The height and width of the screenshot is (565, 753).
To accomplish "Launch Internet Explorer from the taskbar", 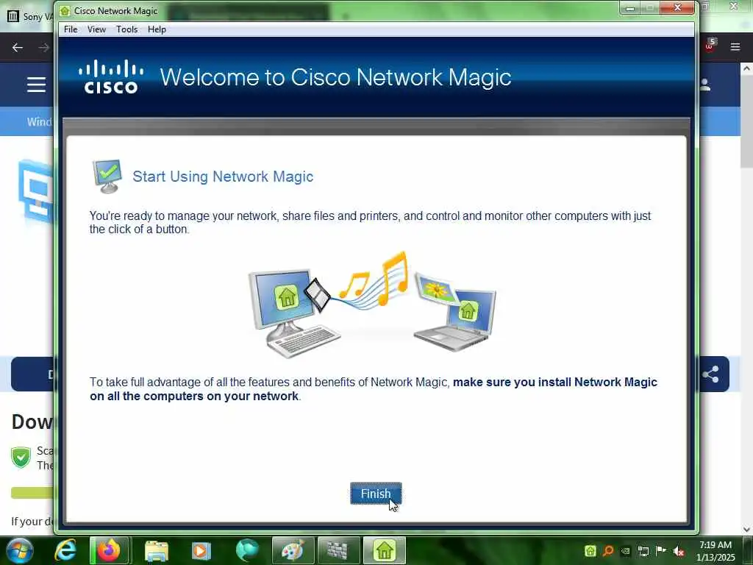I will tap(65, 550).
